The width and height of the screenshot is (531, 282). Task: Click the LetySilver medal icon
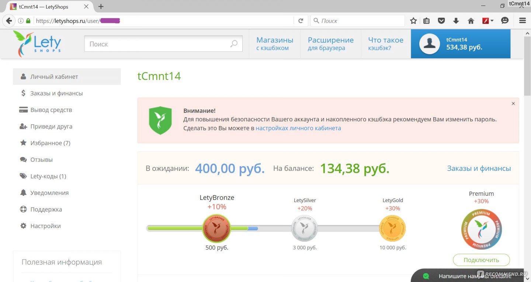(305, 228)
